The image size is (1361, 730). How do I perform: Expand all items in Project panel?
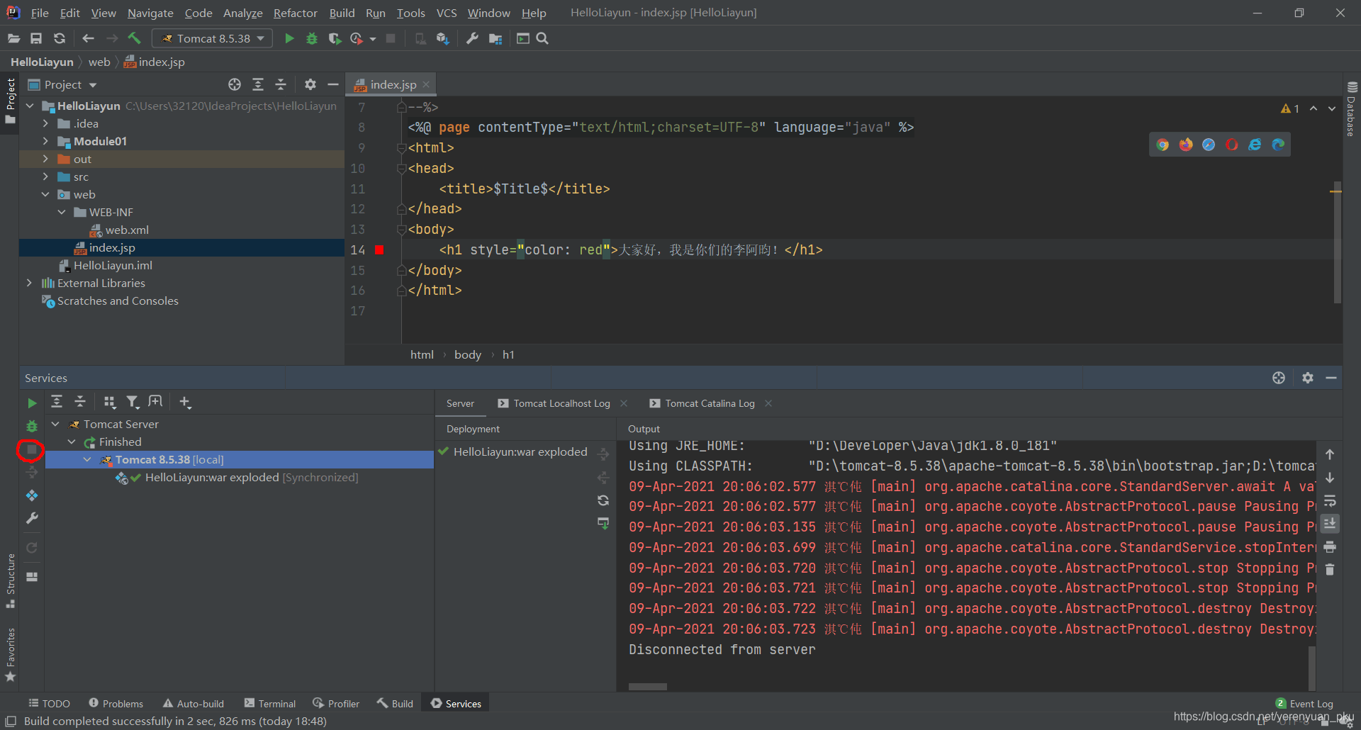258,84
